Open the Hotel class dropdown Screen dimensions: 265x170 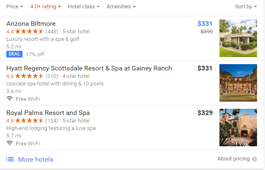[x=84, y=7]
